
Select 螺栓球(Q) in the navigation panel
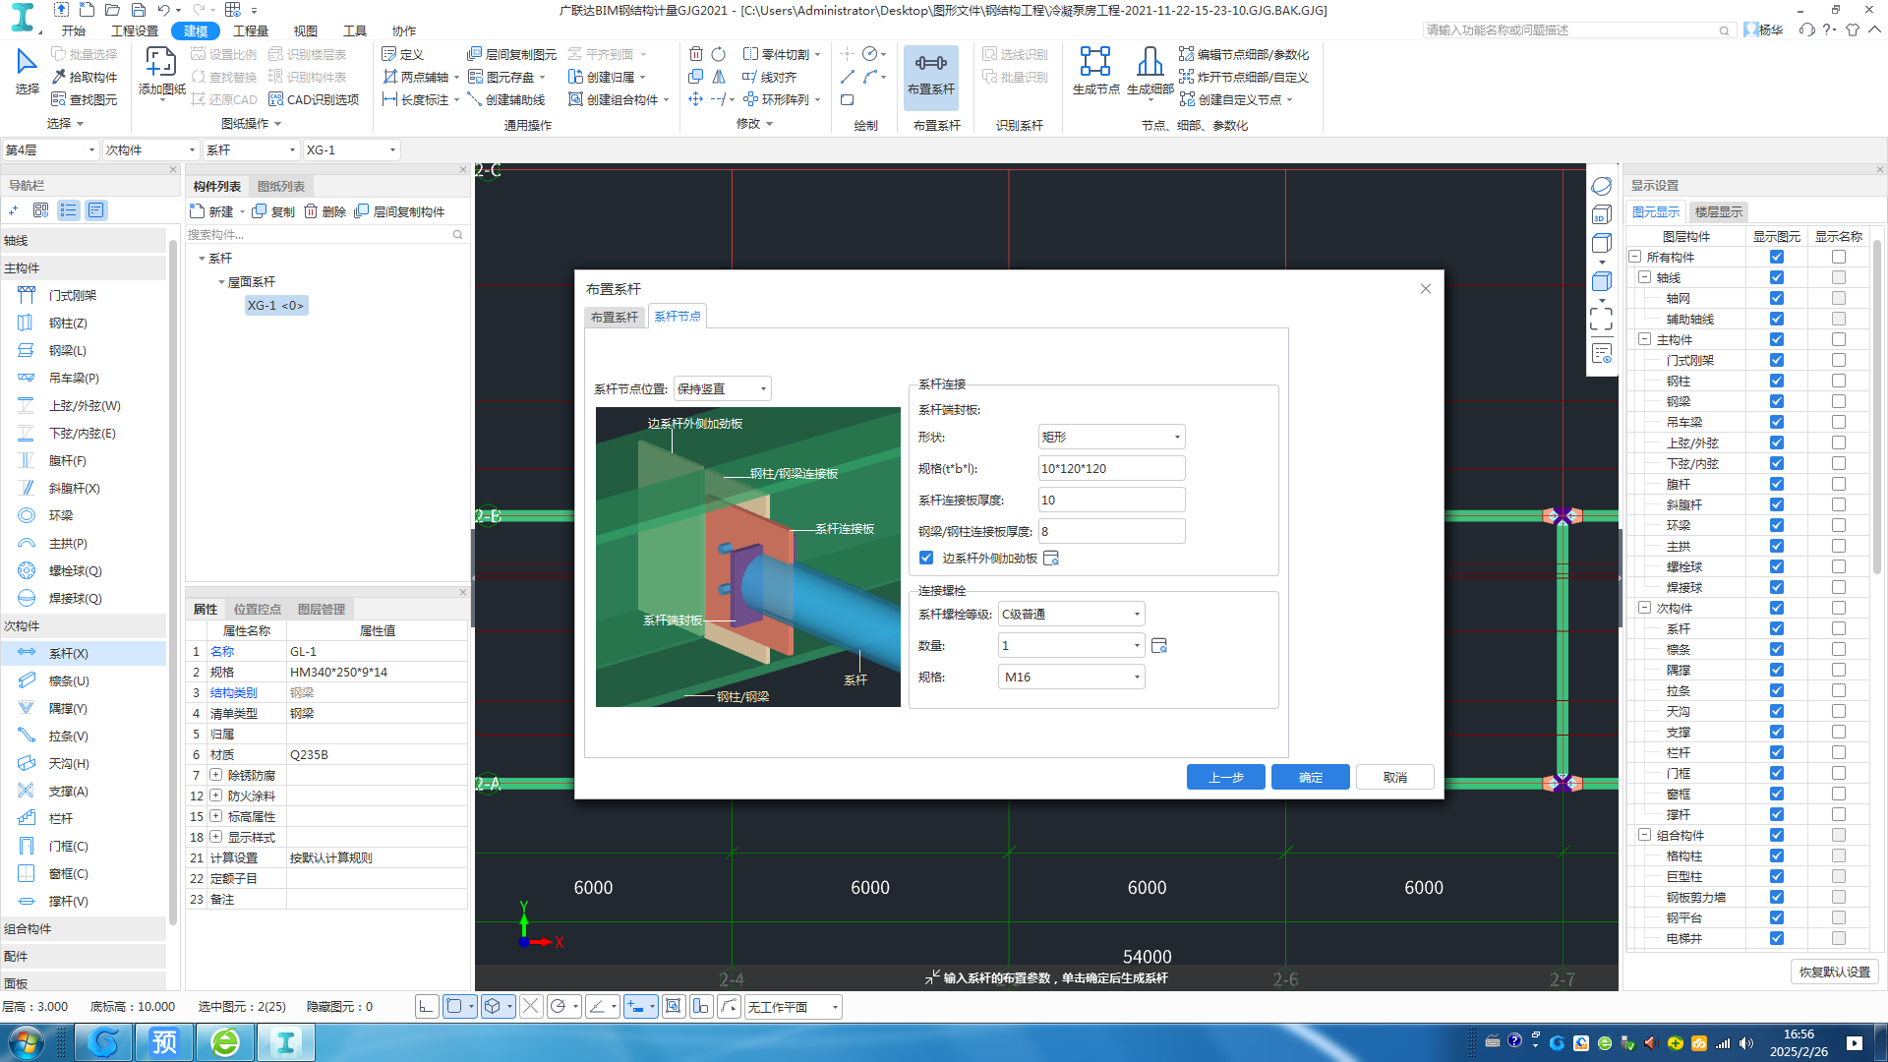pos(75,570)
